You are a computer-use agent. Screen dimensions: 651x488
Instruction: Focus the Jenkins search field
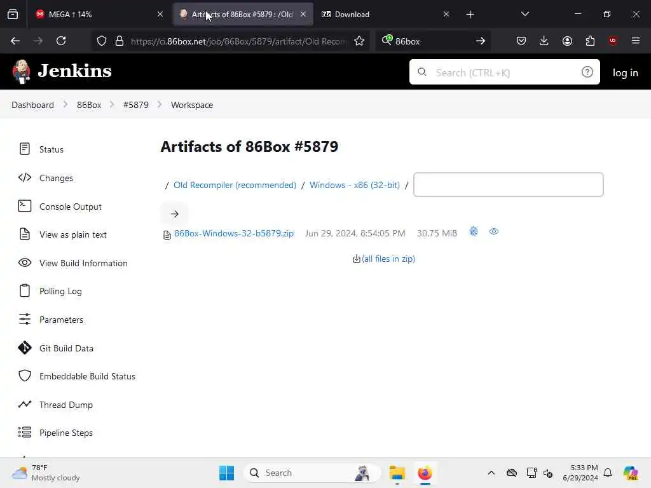click(504, 72)
